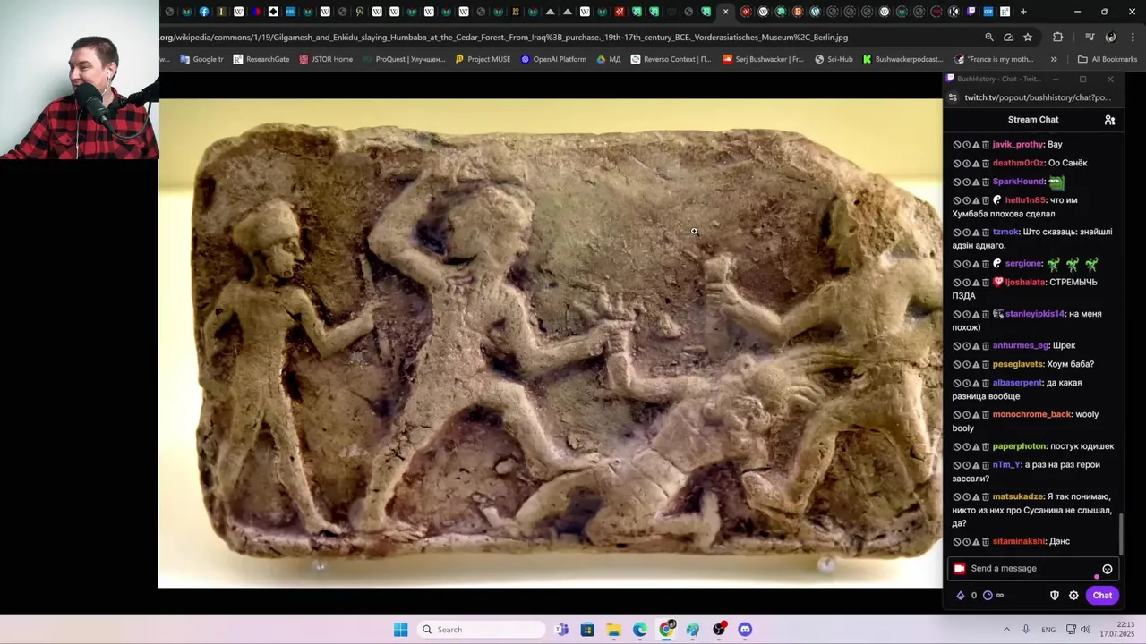
Task: Open Chrome extensions puzzle icon
Action: click(1058, 38)
